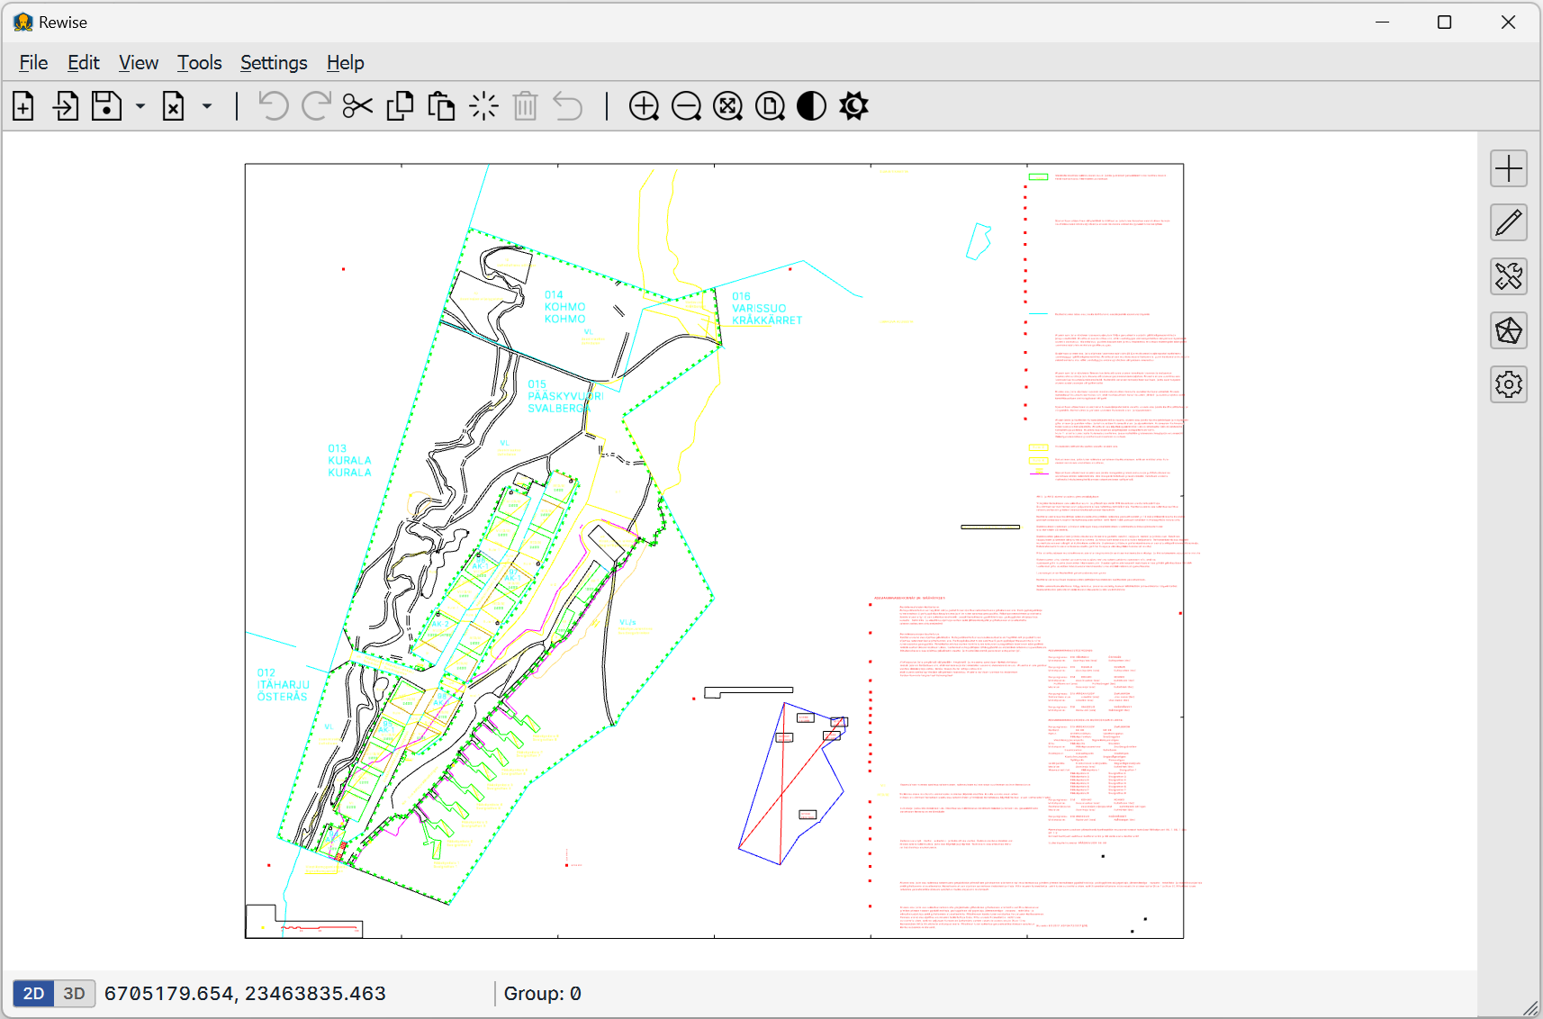The height and width of the screenshot is (1019, 1543).
Task: Click the 016 VARISSUO KRÅKKÄRRET label
Action: [x=766, y=308]
